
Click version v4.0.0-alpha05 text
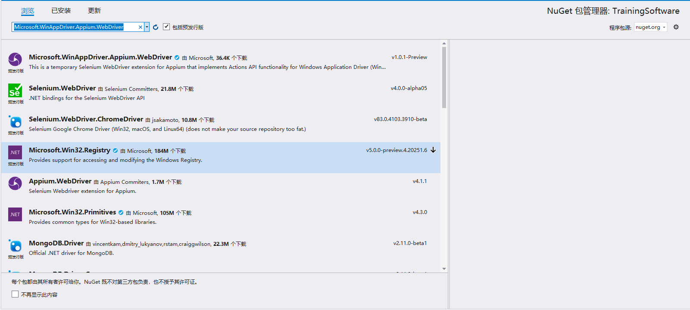pyautogui.click(x=409, y=88)
